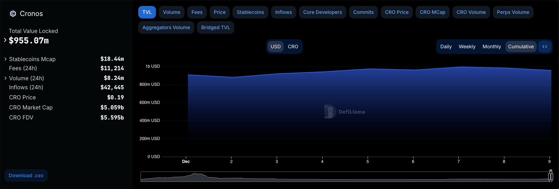
Task: Click the 400m USD axis label
Action: click(150, 121)
